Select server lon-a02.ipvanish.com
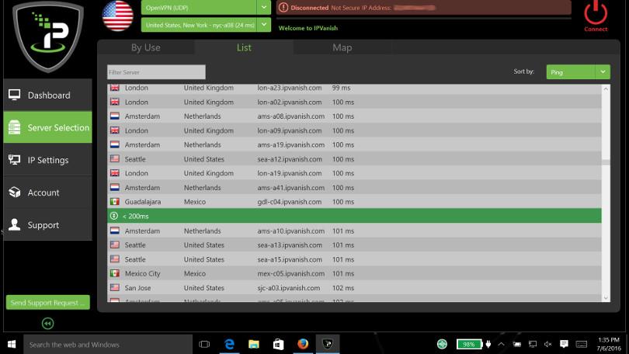This screenshot has height=354, width=629. tap(354, 102)
